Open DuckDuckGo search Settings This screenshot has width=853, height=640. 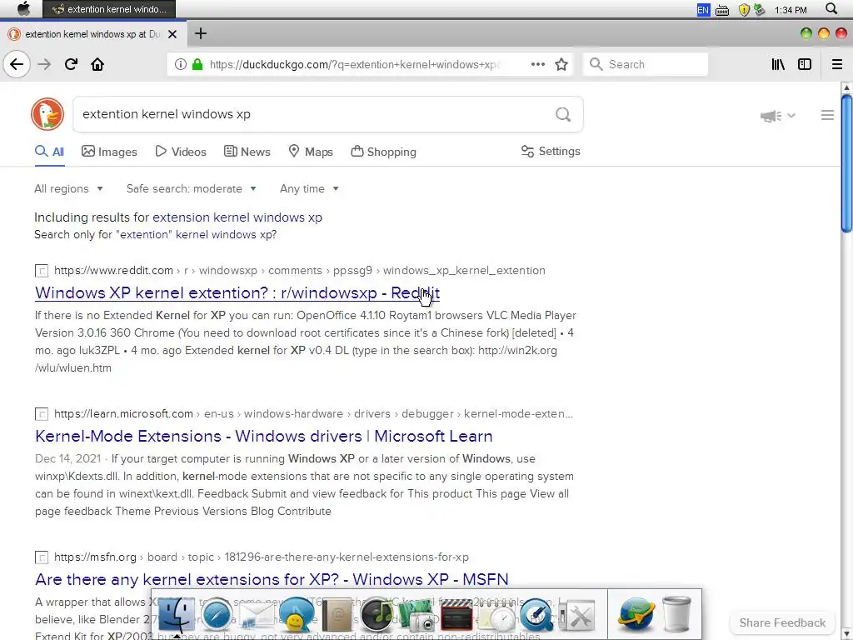point(551,152)
